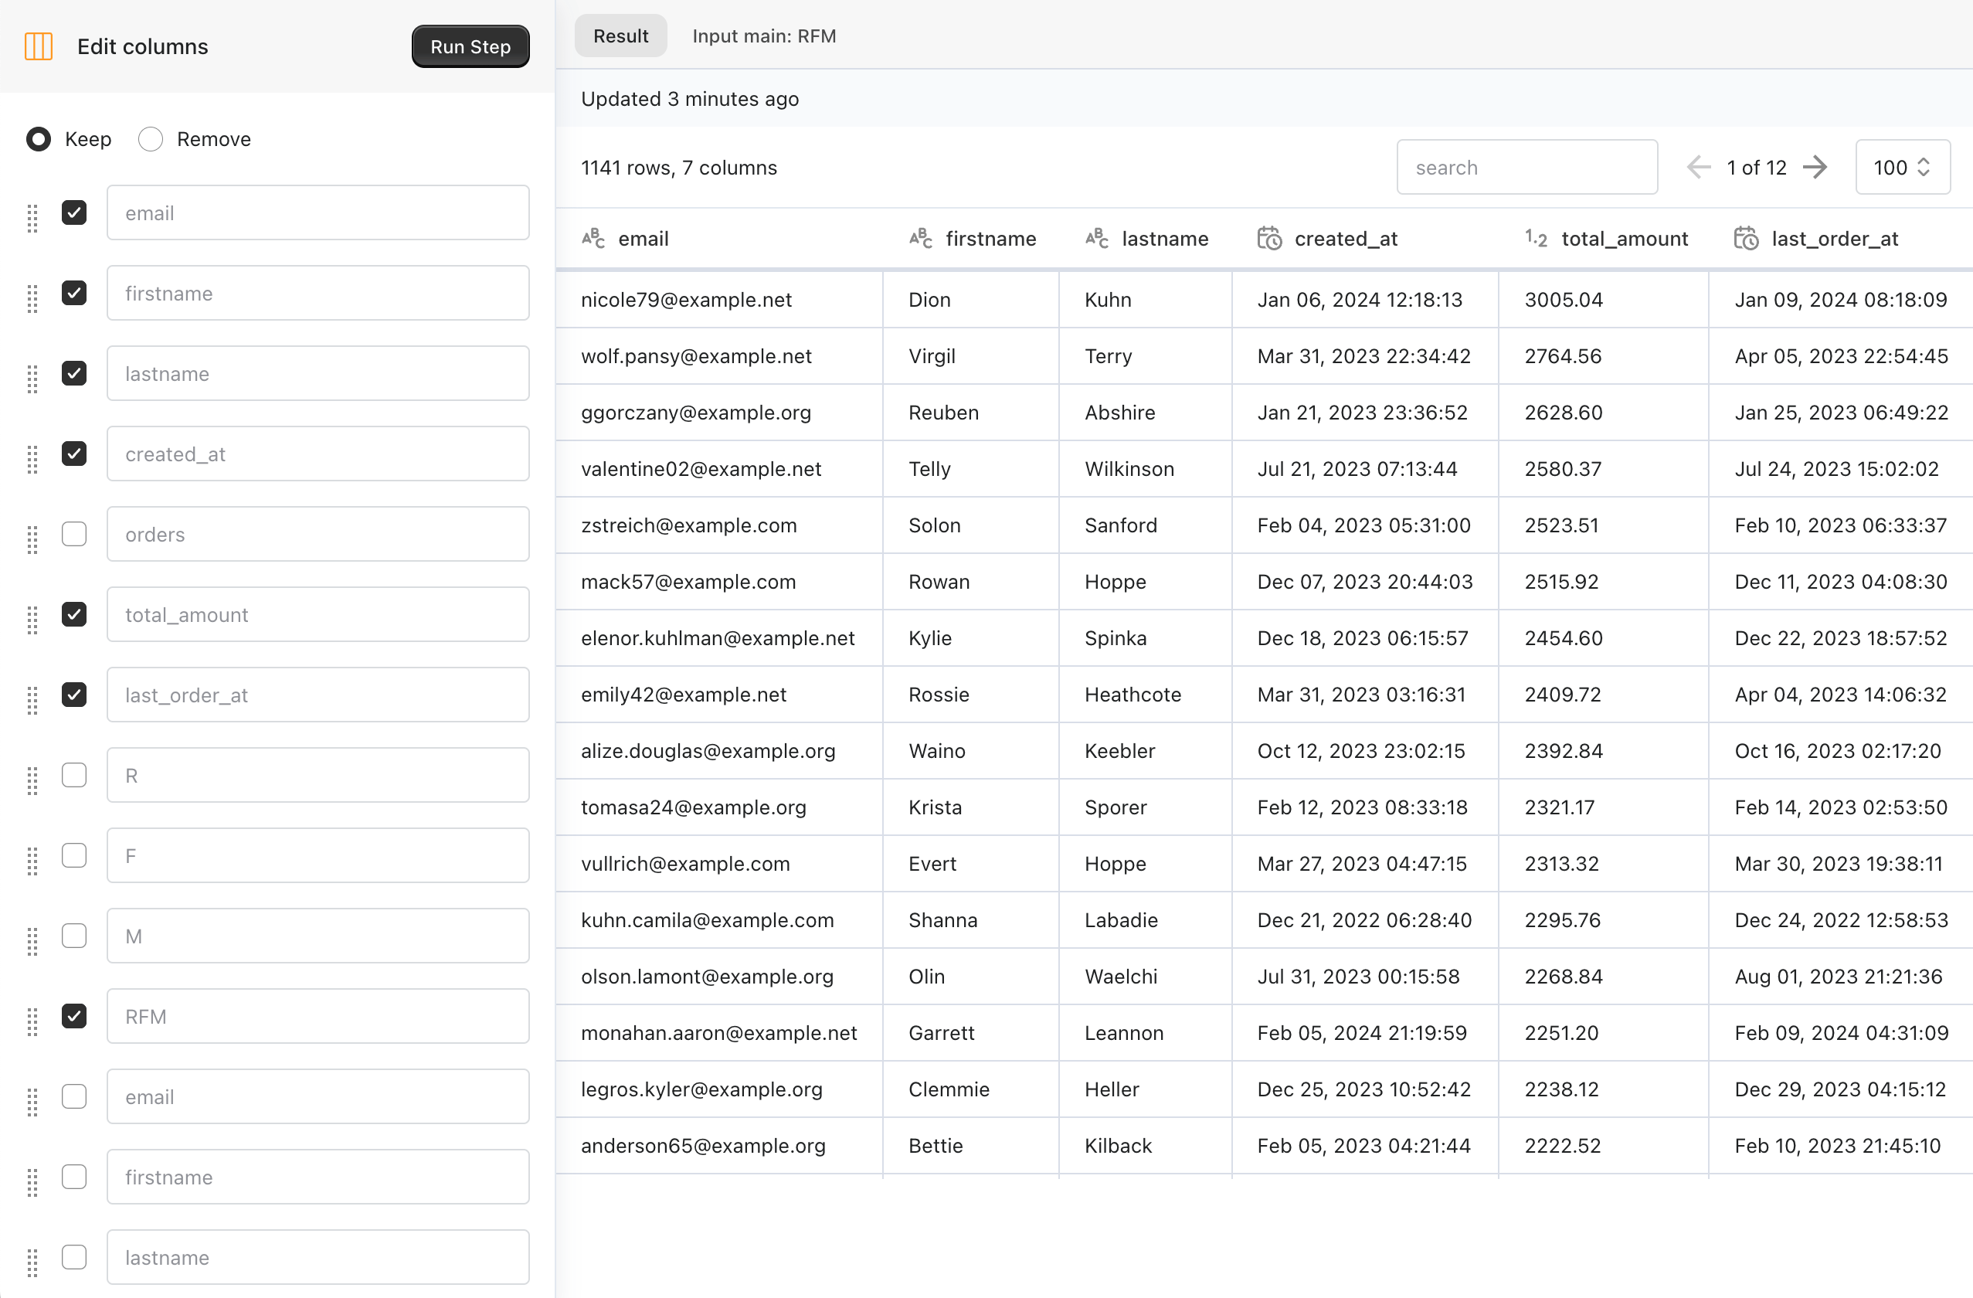1973x1298 pixels.
Task: Uncheck the created_at column checkbox
Action: tap(75, 454)
